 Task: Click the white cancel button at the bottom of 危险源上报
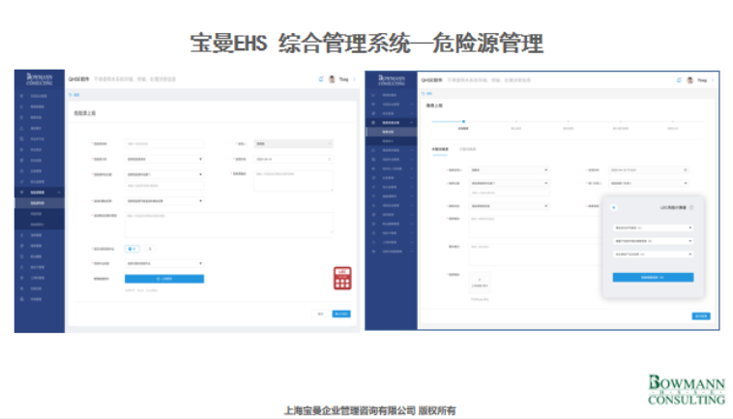[320, 314]
